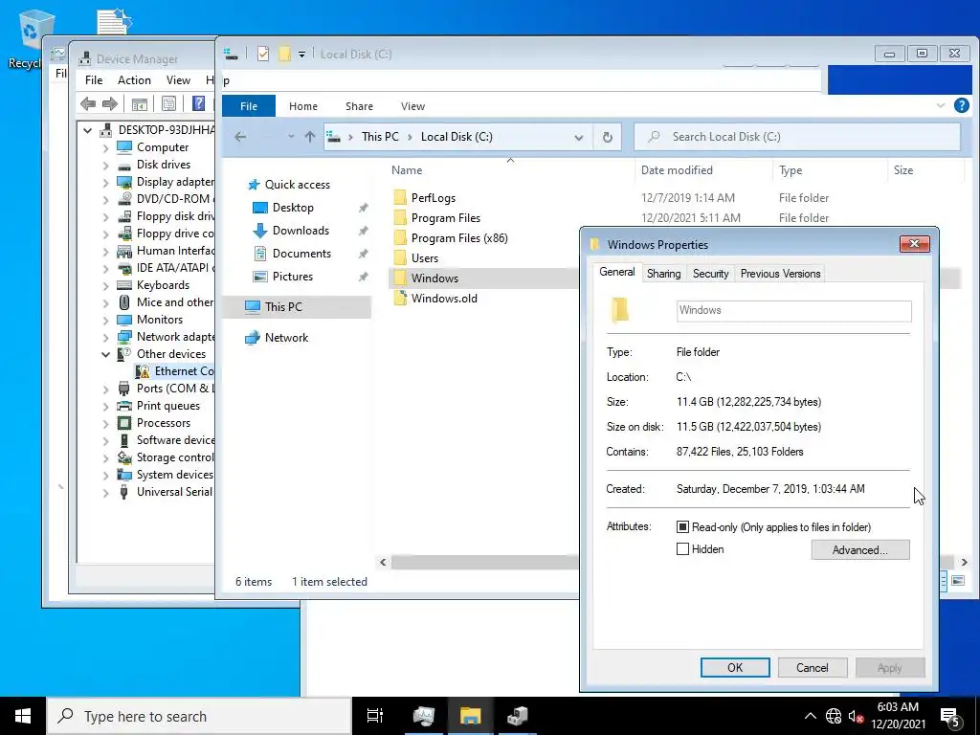Click the Windows Start button
Image resolution: width=980 pixels, height=735 pixels.
point(23,716)
